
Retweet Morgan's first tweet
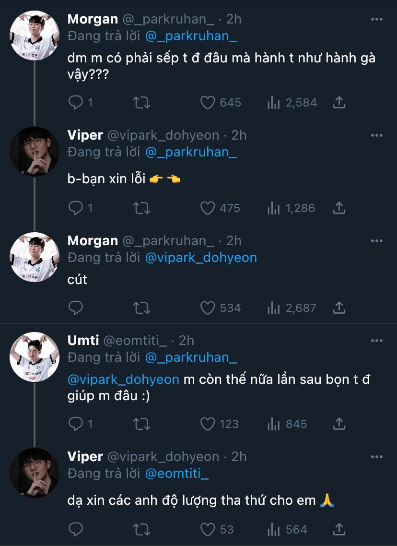click(x=141, y=103)
